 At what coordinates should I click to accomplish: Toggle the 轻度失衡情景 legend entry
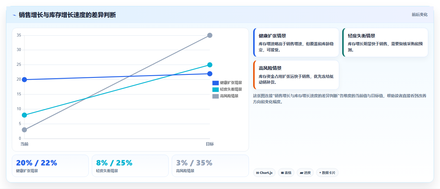point(227,89)
